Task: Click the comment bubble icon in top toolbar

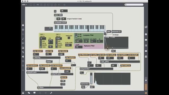Action: (x=38, y=5)
